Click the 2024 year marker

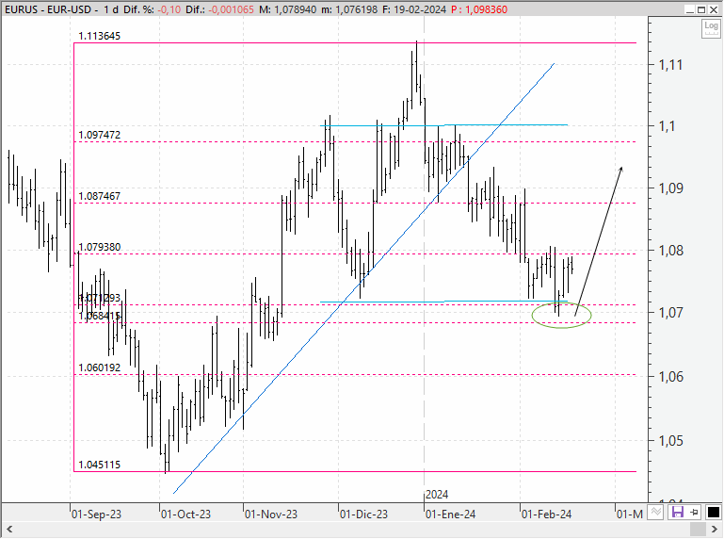437,495
